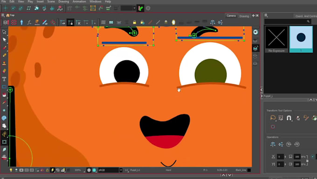Screen dimensions: 317x179
Task: Toggle the top render view mode icon
Action: pos(255,32)
